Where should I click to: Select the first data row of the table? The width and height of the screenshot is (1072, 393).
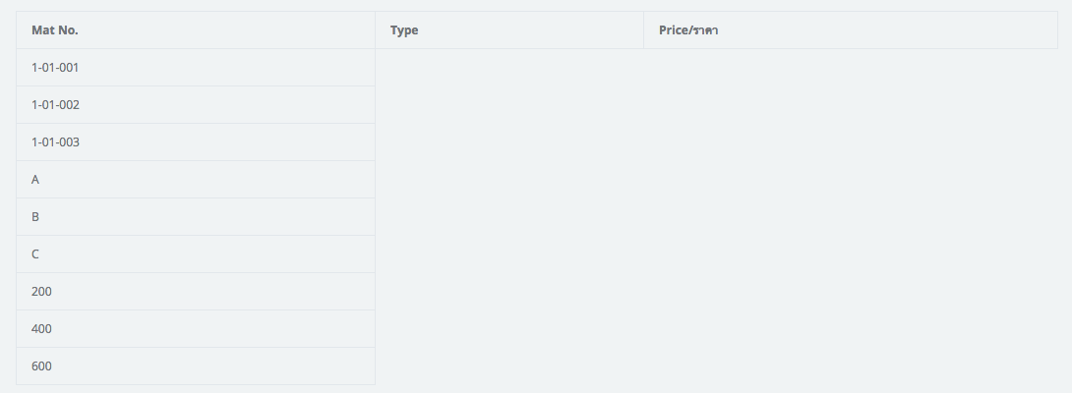196,68
